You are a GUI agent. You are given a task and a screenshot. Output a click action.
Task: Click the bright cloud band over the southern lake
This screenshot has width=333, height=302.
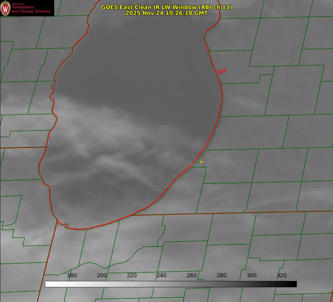pos(119,161)
